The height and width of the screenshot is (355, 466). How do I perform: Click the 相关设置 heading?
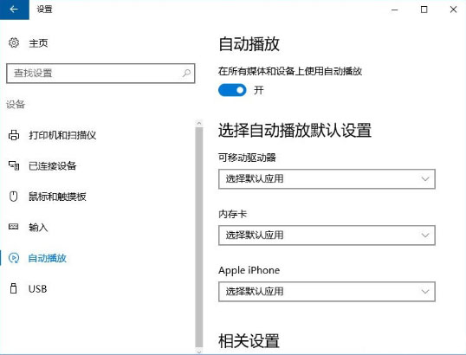pyautogui.click(x=249, y=341)
